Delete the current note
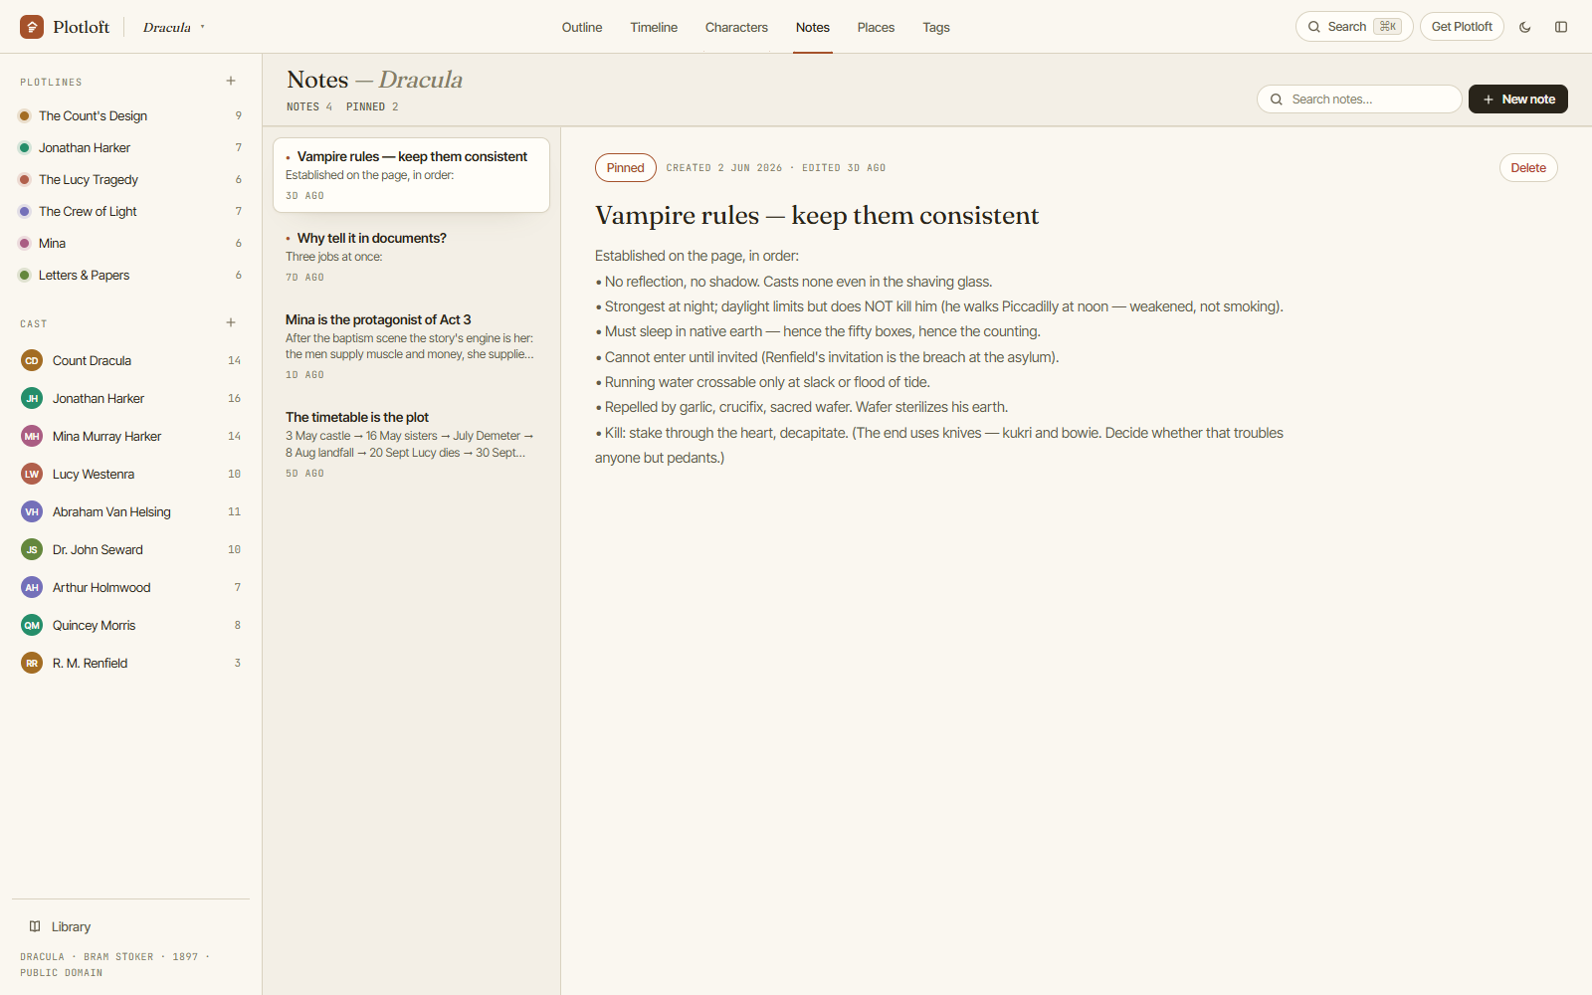1592x995 pixels. click(1528, 167)
